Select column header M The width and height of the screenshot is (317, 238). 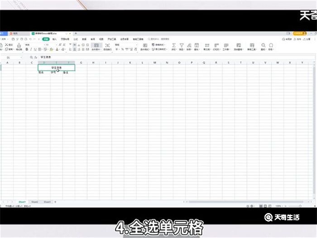pyautogui.click(x=155, y=63)
